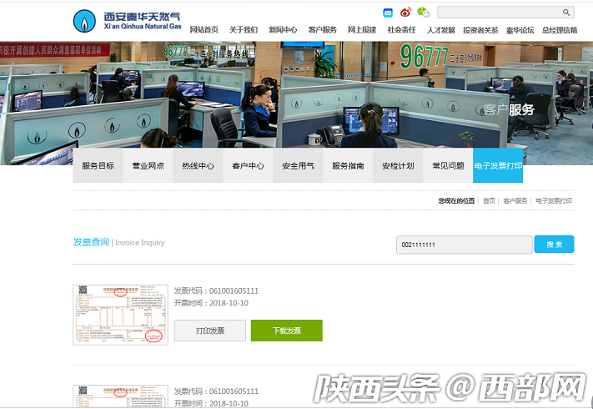593x409 pixels.
Task: Switch to 营业网点 tab
Action: (x=148, y=165)
